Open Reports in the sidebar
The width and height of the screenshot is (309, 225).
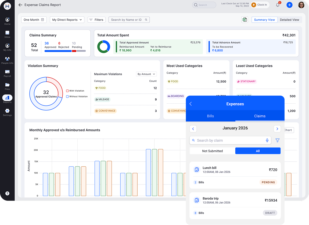coord(7,99)
